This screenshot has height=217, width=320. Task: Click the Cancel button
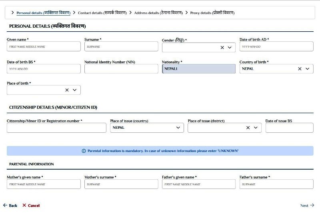click(31, 205)
